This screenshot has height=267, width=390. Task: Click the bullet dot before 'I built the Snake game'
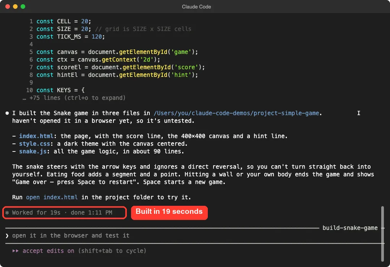pyautogui.click(x=7, y=113)
